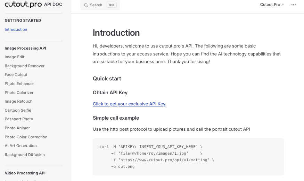304x181 pixels.
Task: Select Photo Animer in sidebar
Action: point(17,128)
